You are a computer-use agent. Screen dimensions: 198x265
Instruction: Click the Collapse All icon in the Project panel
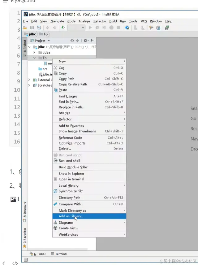[x=78, y=41]
